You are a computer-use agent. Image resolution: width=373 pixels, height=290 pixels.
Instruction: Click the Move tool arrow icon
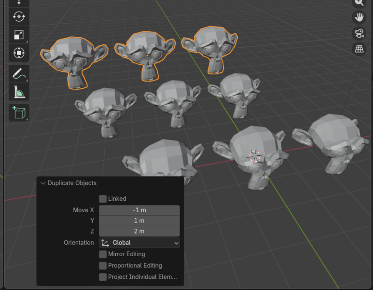coord(19,3)
